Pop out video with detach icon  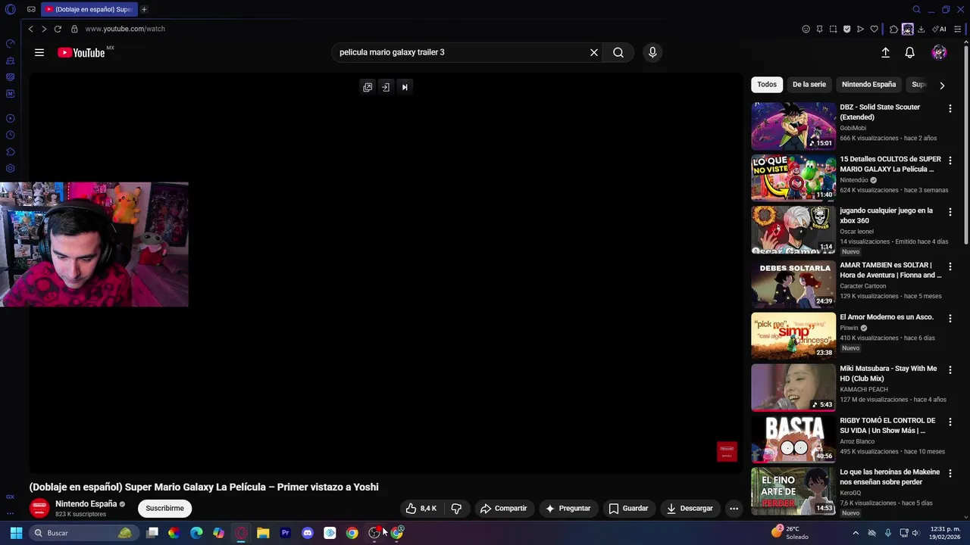(368, 87)
